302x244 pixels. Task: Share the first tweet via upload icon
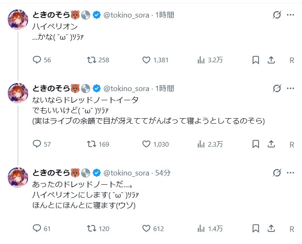(x=271, y=60)
